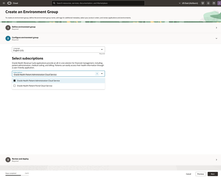Open the US East (Ashburn) region selector
This screenshot has height=177, width=221.
point(188,3)
